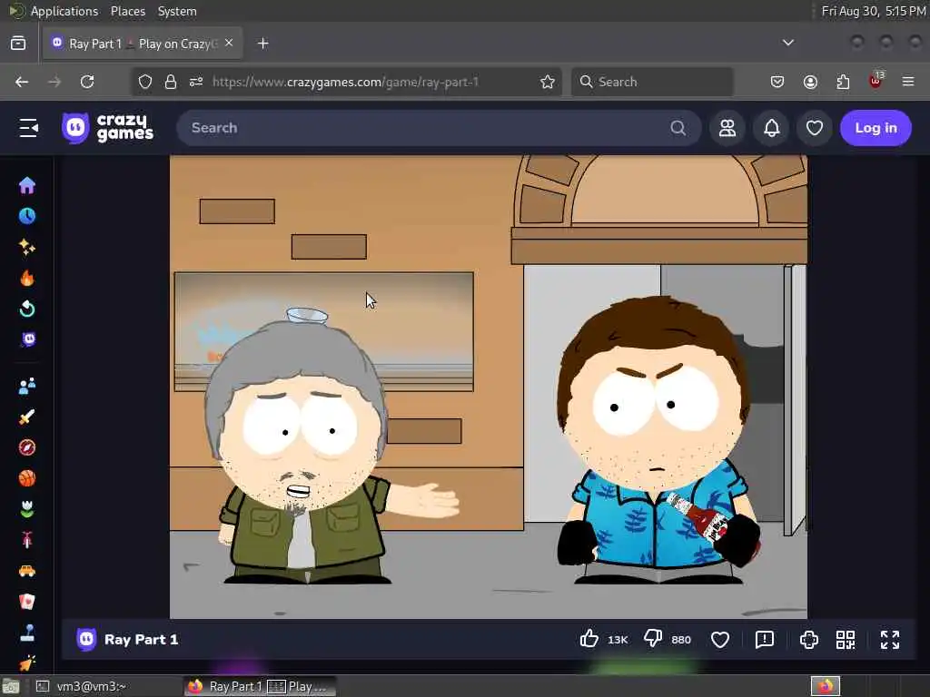Image resolution: width=930 pixels, height=697 pixels.
Task: Open My favorites heart in header
Action: click(x=815, y=128)
